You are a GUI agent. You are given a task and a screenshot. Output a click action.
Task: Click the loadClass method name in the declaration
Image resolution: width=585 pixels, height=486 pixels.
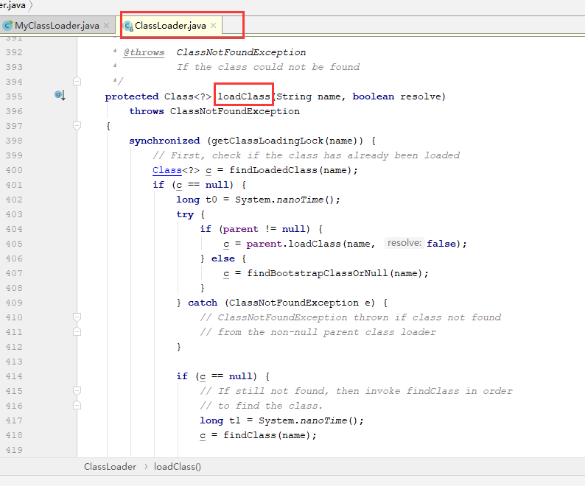pyautogui.click(x=244, y=96)
